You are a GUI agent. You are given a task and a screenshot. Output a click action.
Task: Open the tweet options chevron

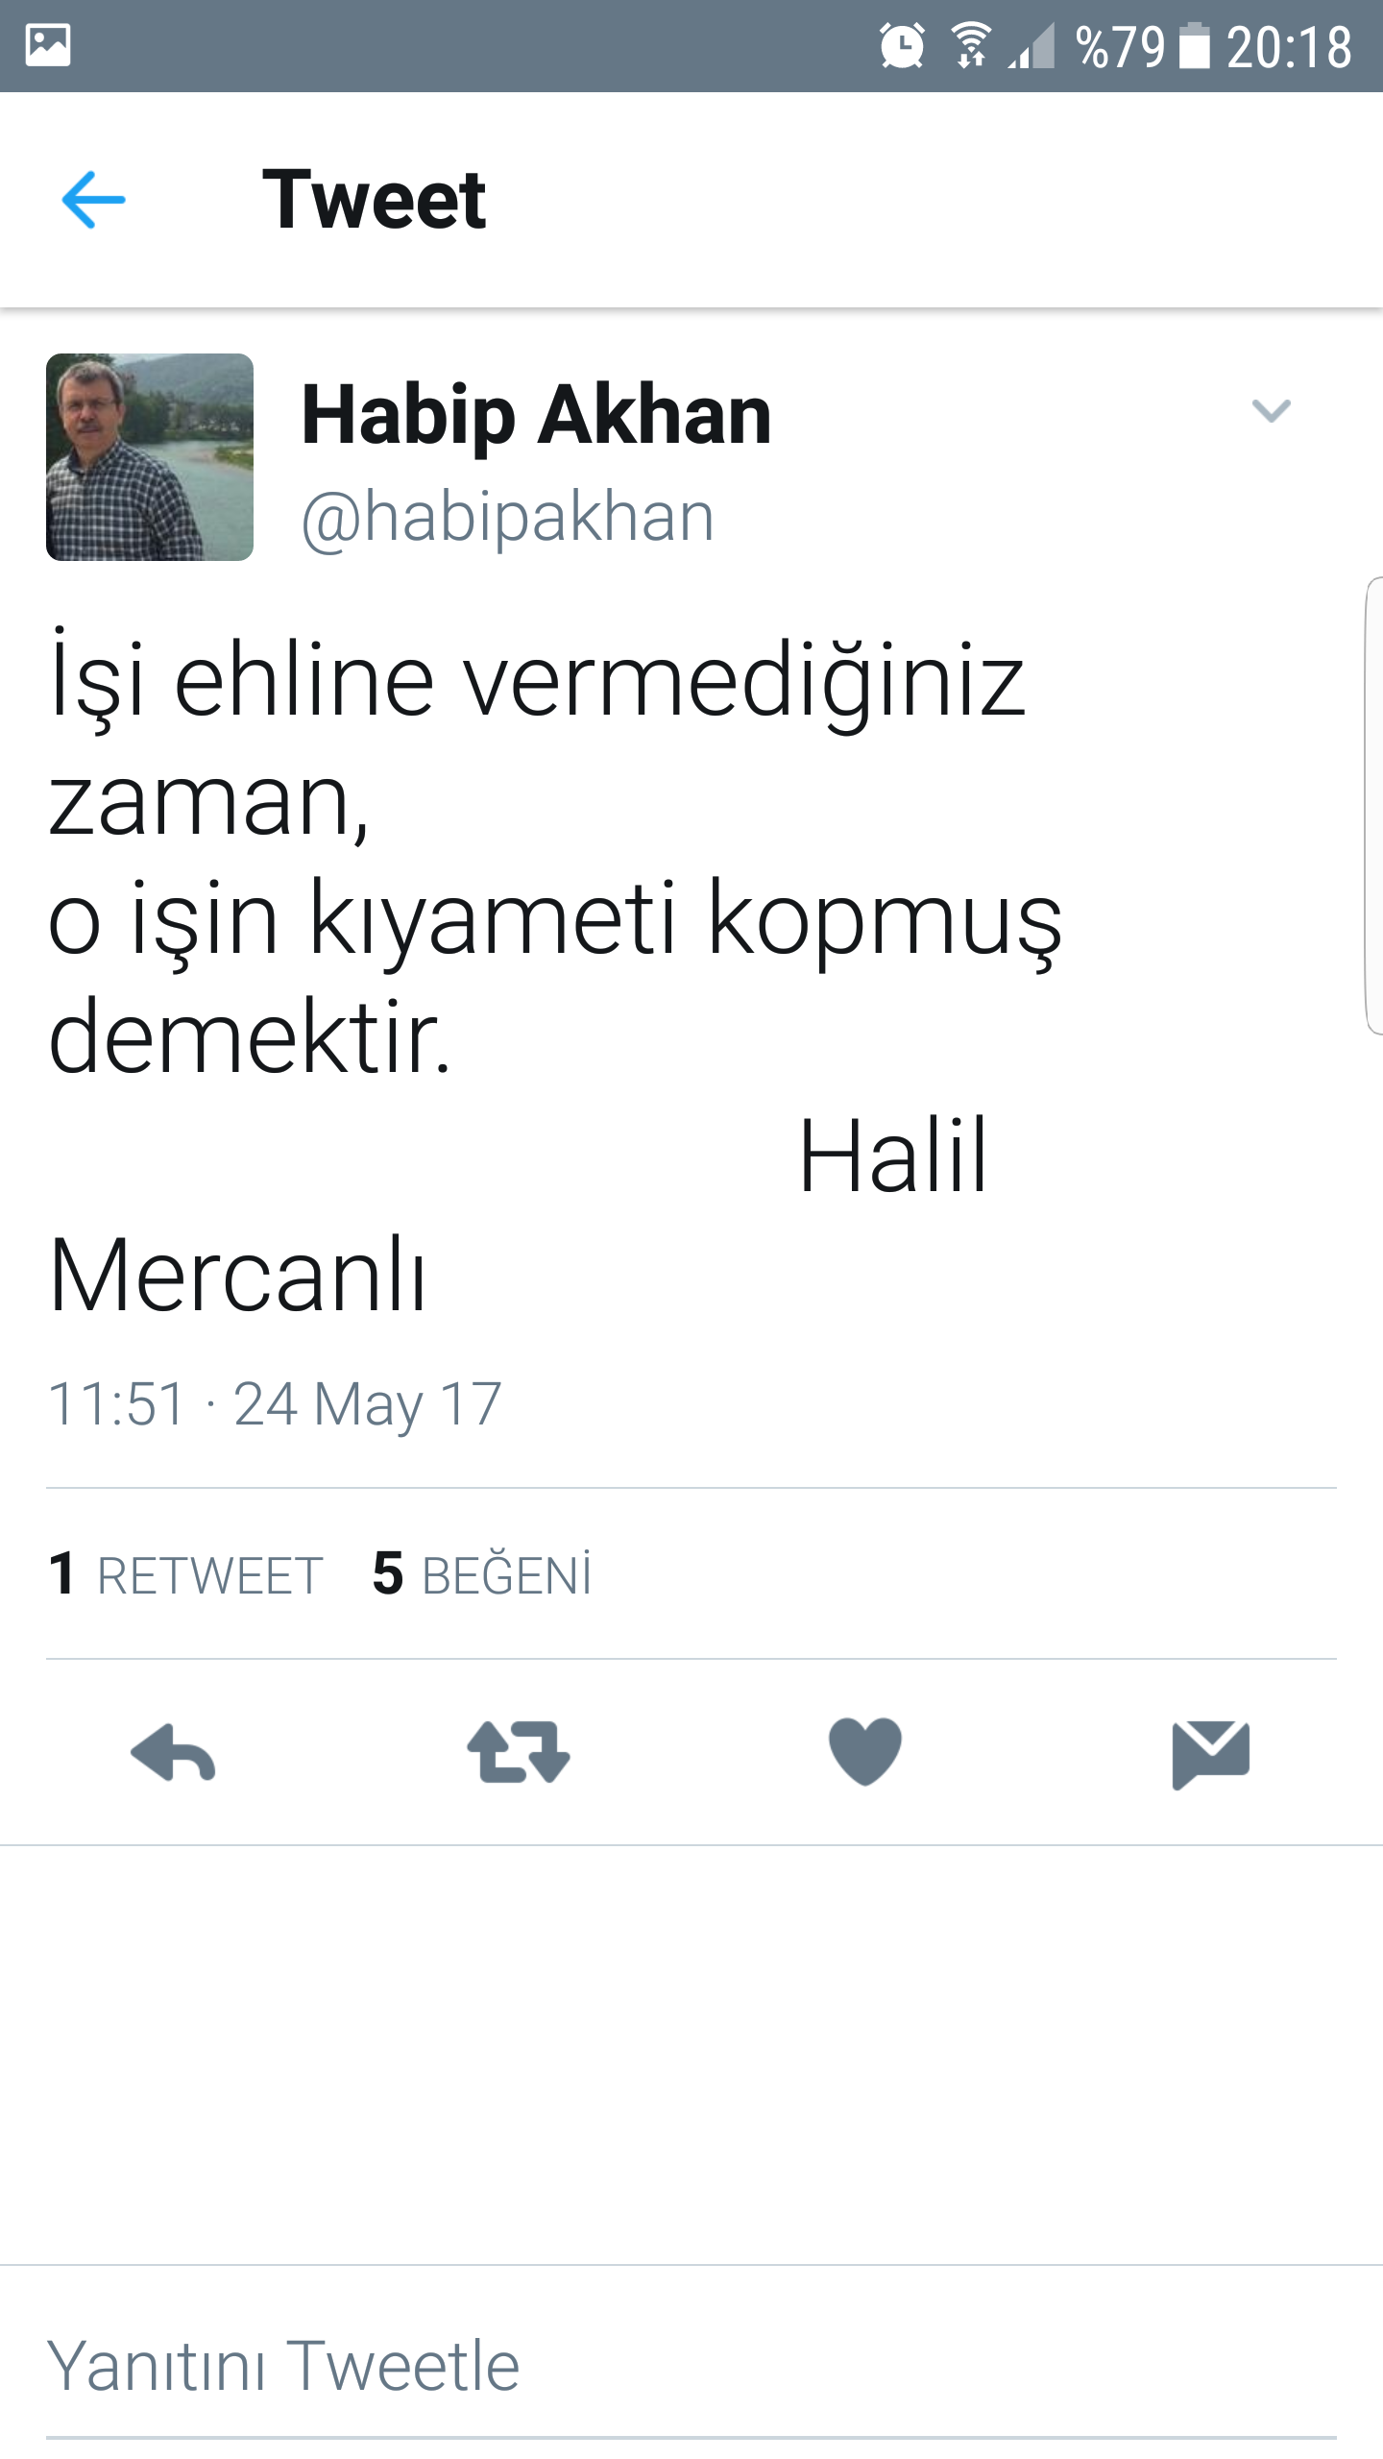(1272, 411)
